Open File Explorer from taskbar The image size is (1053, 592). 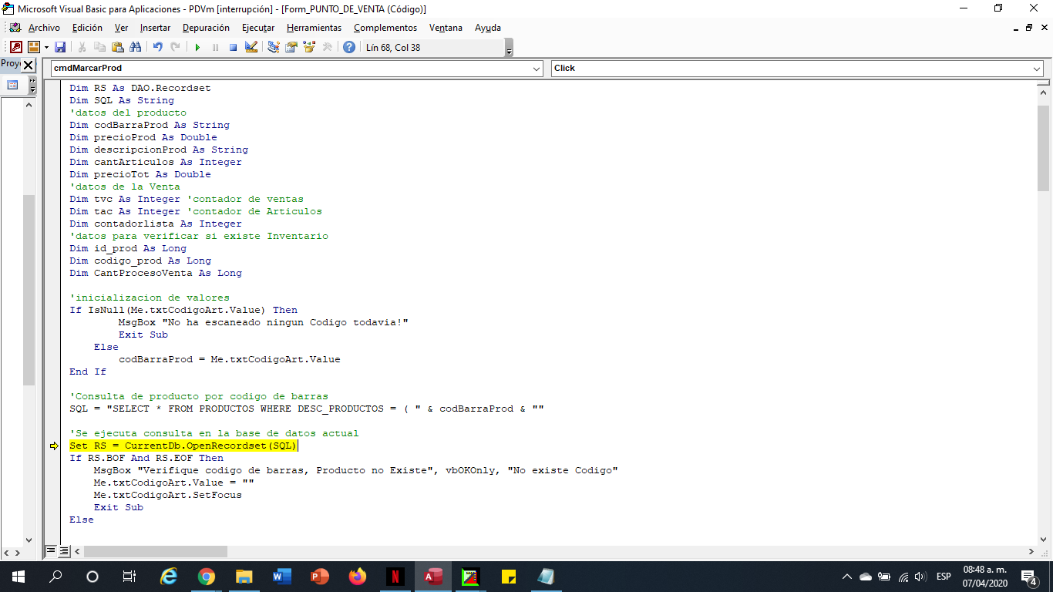coord(244,576)
